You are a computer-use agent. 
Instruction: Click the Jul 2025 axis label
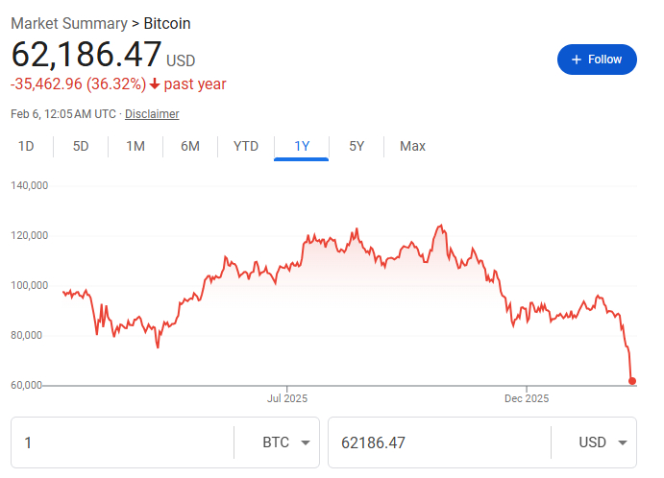click(x=286, y=397)
